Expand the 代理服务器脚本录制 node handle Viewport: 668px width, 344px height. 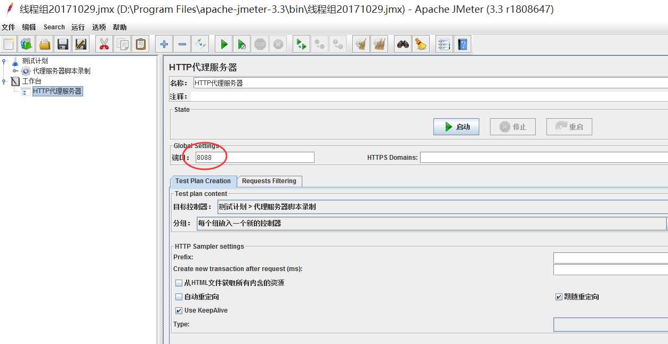coord(15,71)
